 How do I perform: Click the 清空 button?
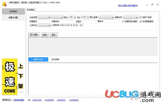coord(54,35)
